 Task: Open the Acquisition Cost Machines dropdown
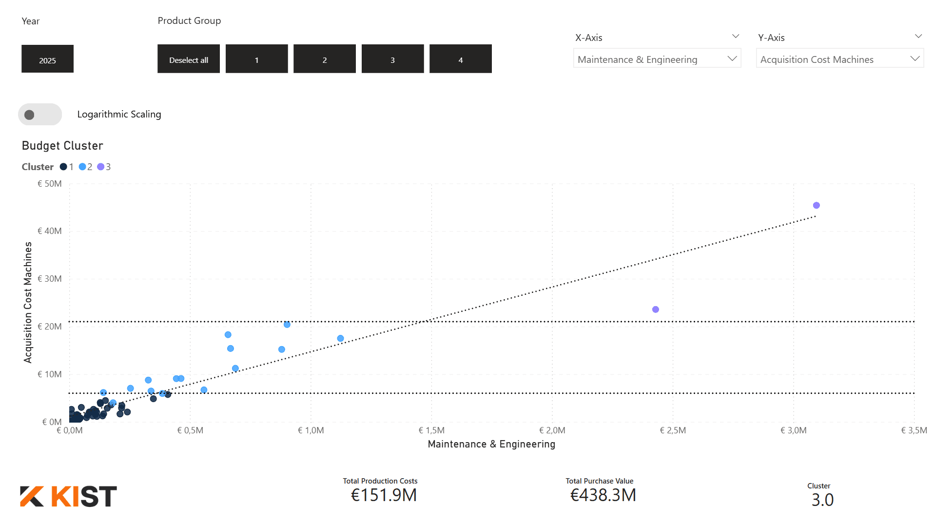pos(839,59)
